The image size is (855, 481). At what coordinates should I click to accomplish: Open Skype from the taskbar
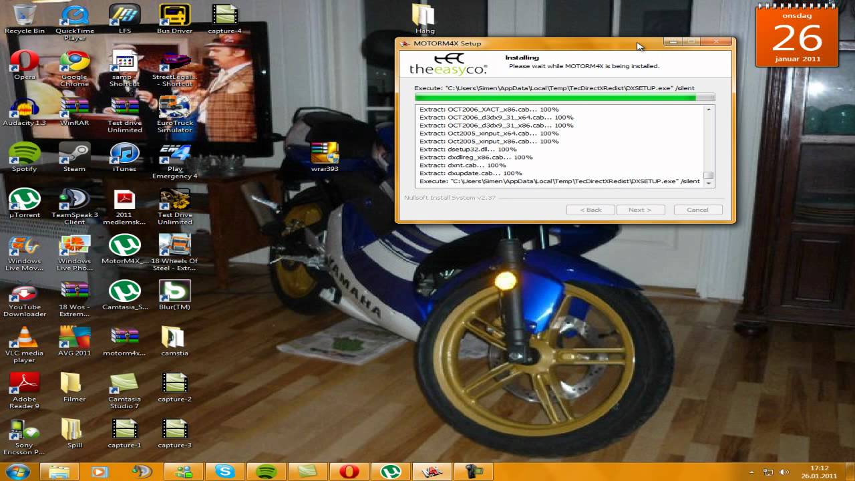click(x=224, y=472)
